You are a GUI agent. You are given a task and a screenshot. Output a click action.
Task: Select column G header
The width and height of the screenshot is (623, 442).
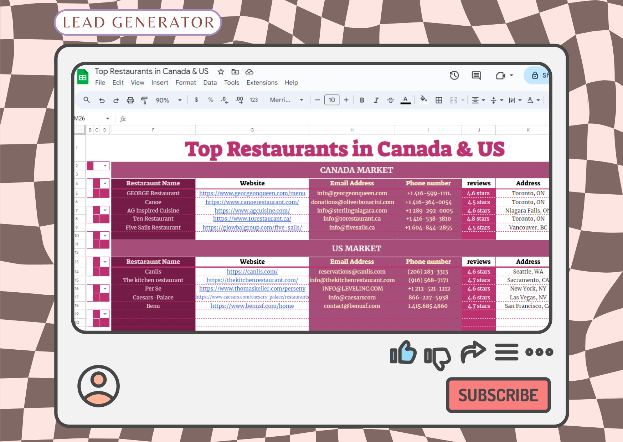[x=252, y=130]
